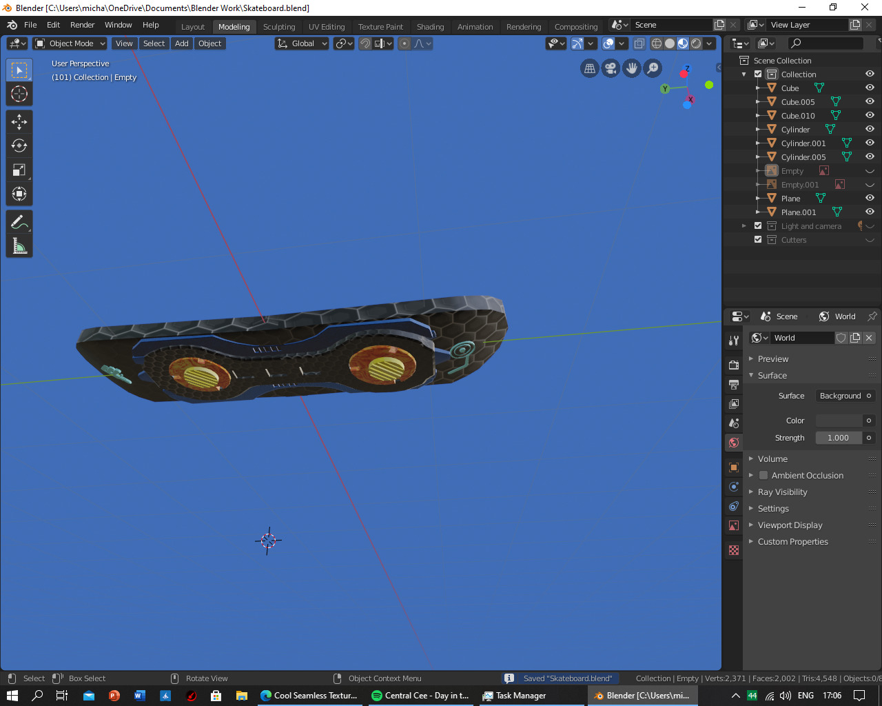Enable the Ambient Occlusion checkbox
The width and height of the screenshot is (882, 706).
pyautogui.click(x=763, y=476)
